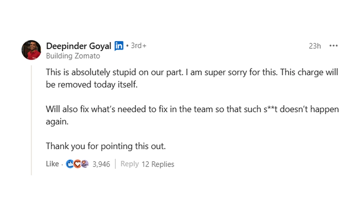Click Deepinder Goyal's profile photo

pos(31,50)
